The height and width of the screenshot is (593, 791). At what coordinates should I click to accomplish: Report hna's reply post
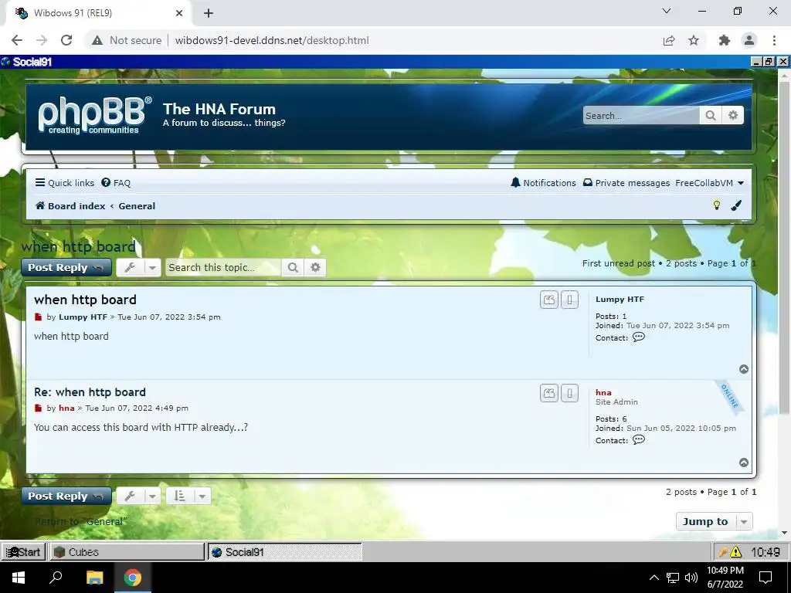point(569,393)
